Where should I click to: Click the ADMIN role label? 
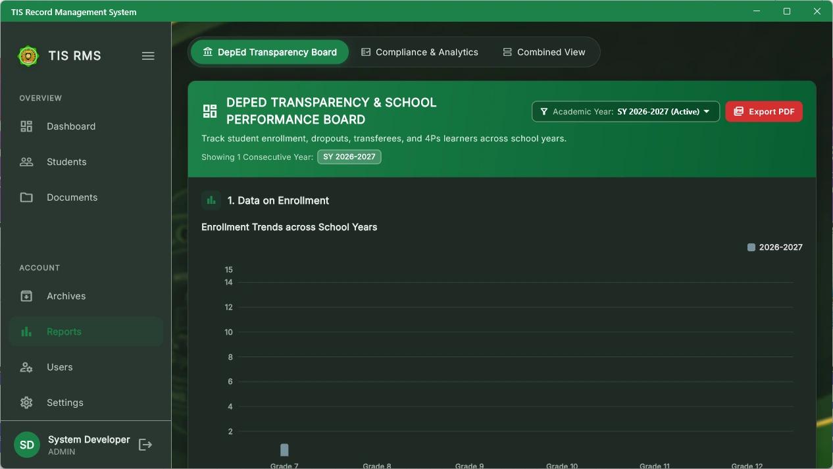[x=62, y=452]
